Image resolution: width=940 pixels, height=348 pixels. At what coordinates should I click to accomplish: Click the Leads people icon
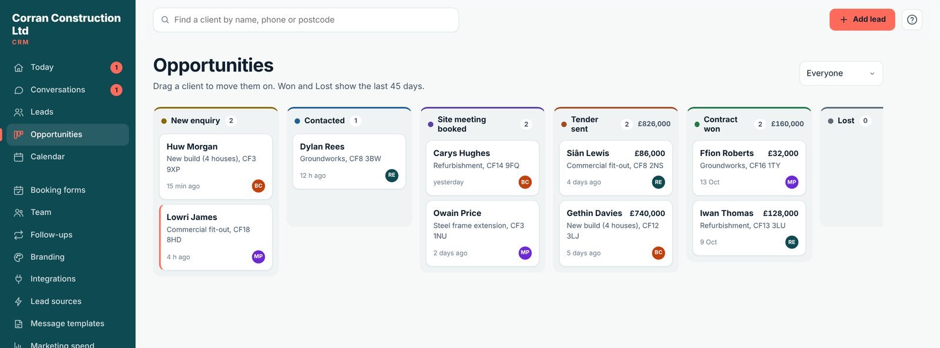[x=19, y=112]
